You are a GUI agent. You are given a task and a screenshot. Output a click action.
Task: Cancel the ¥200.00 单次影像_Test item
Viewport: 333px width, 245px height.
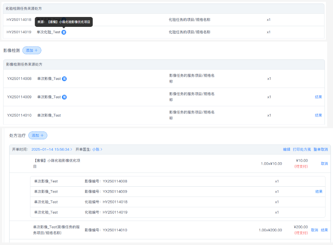(x=315, y=230)
